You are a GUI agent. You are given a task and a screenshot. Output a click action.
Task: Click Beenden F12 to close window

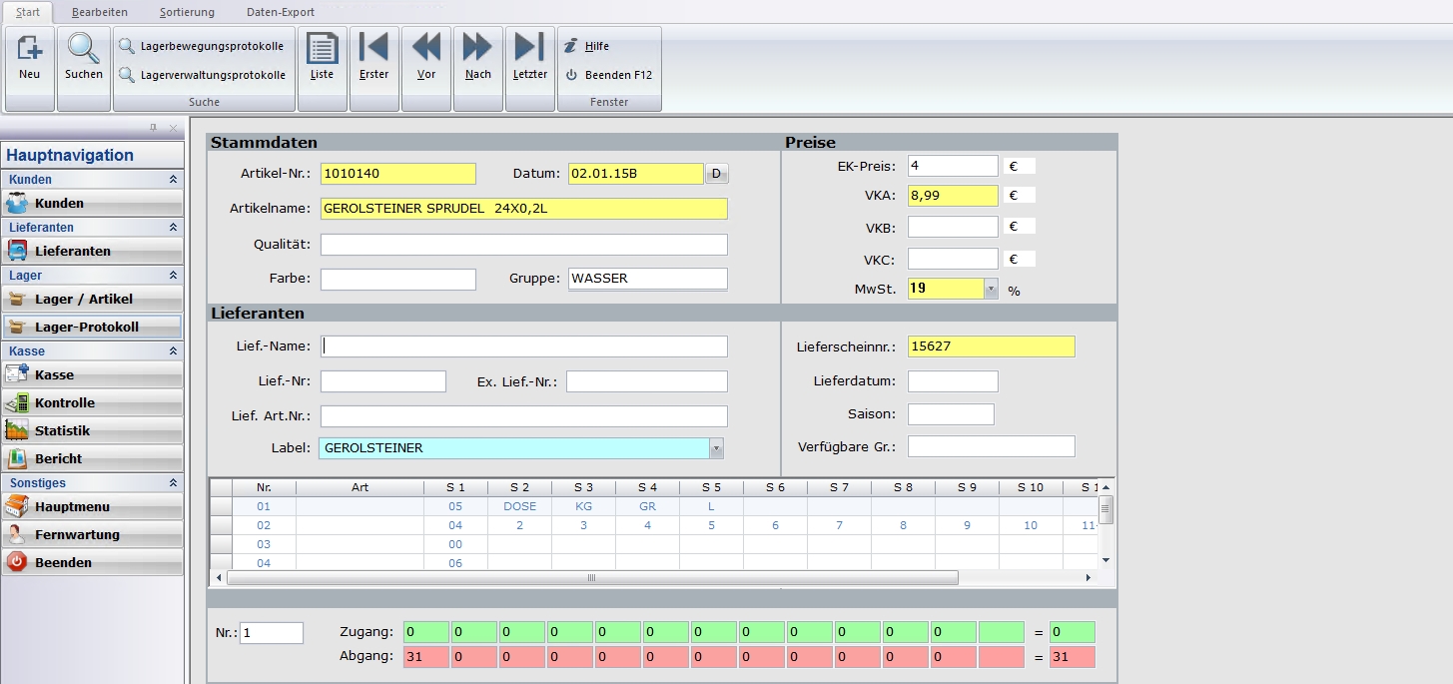tap(608, 75)
